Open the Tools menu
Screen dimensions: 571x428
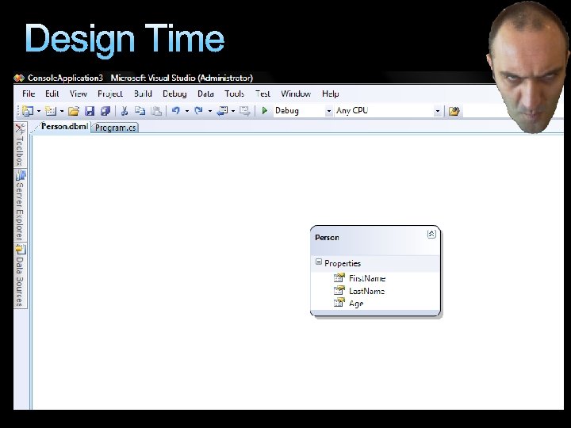(x=234, y=94)
